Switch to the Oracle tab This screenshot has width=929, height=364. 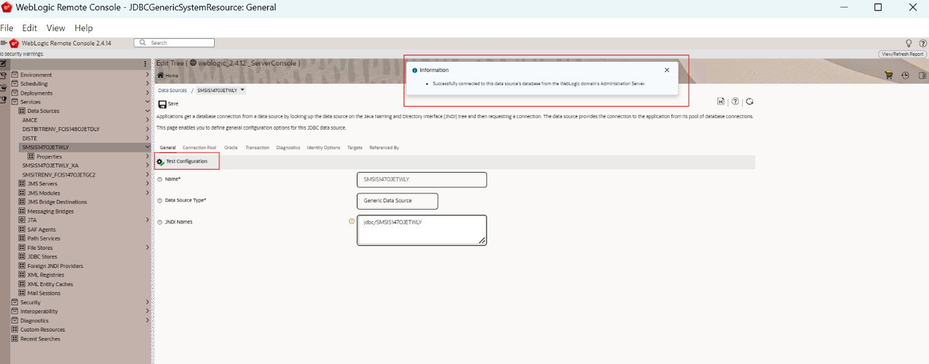(x=231, y=148)
